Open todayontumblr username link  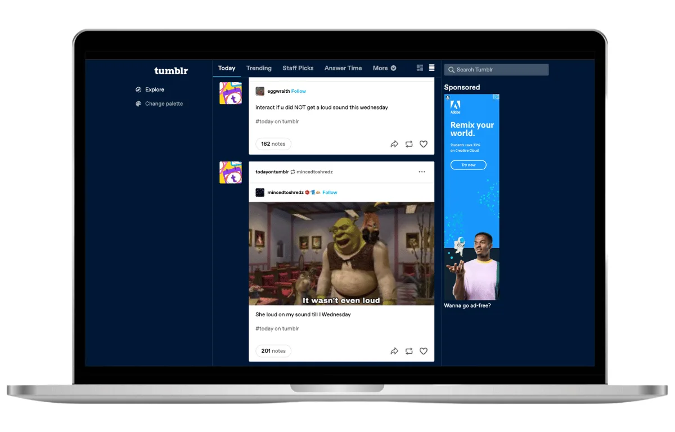point(272,172)
